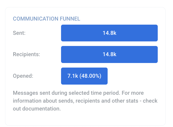Click the word "more" in the description
This screenshot has height=127, width=173.
(138, 93)
